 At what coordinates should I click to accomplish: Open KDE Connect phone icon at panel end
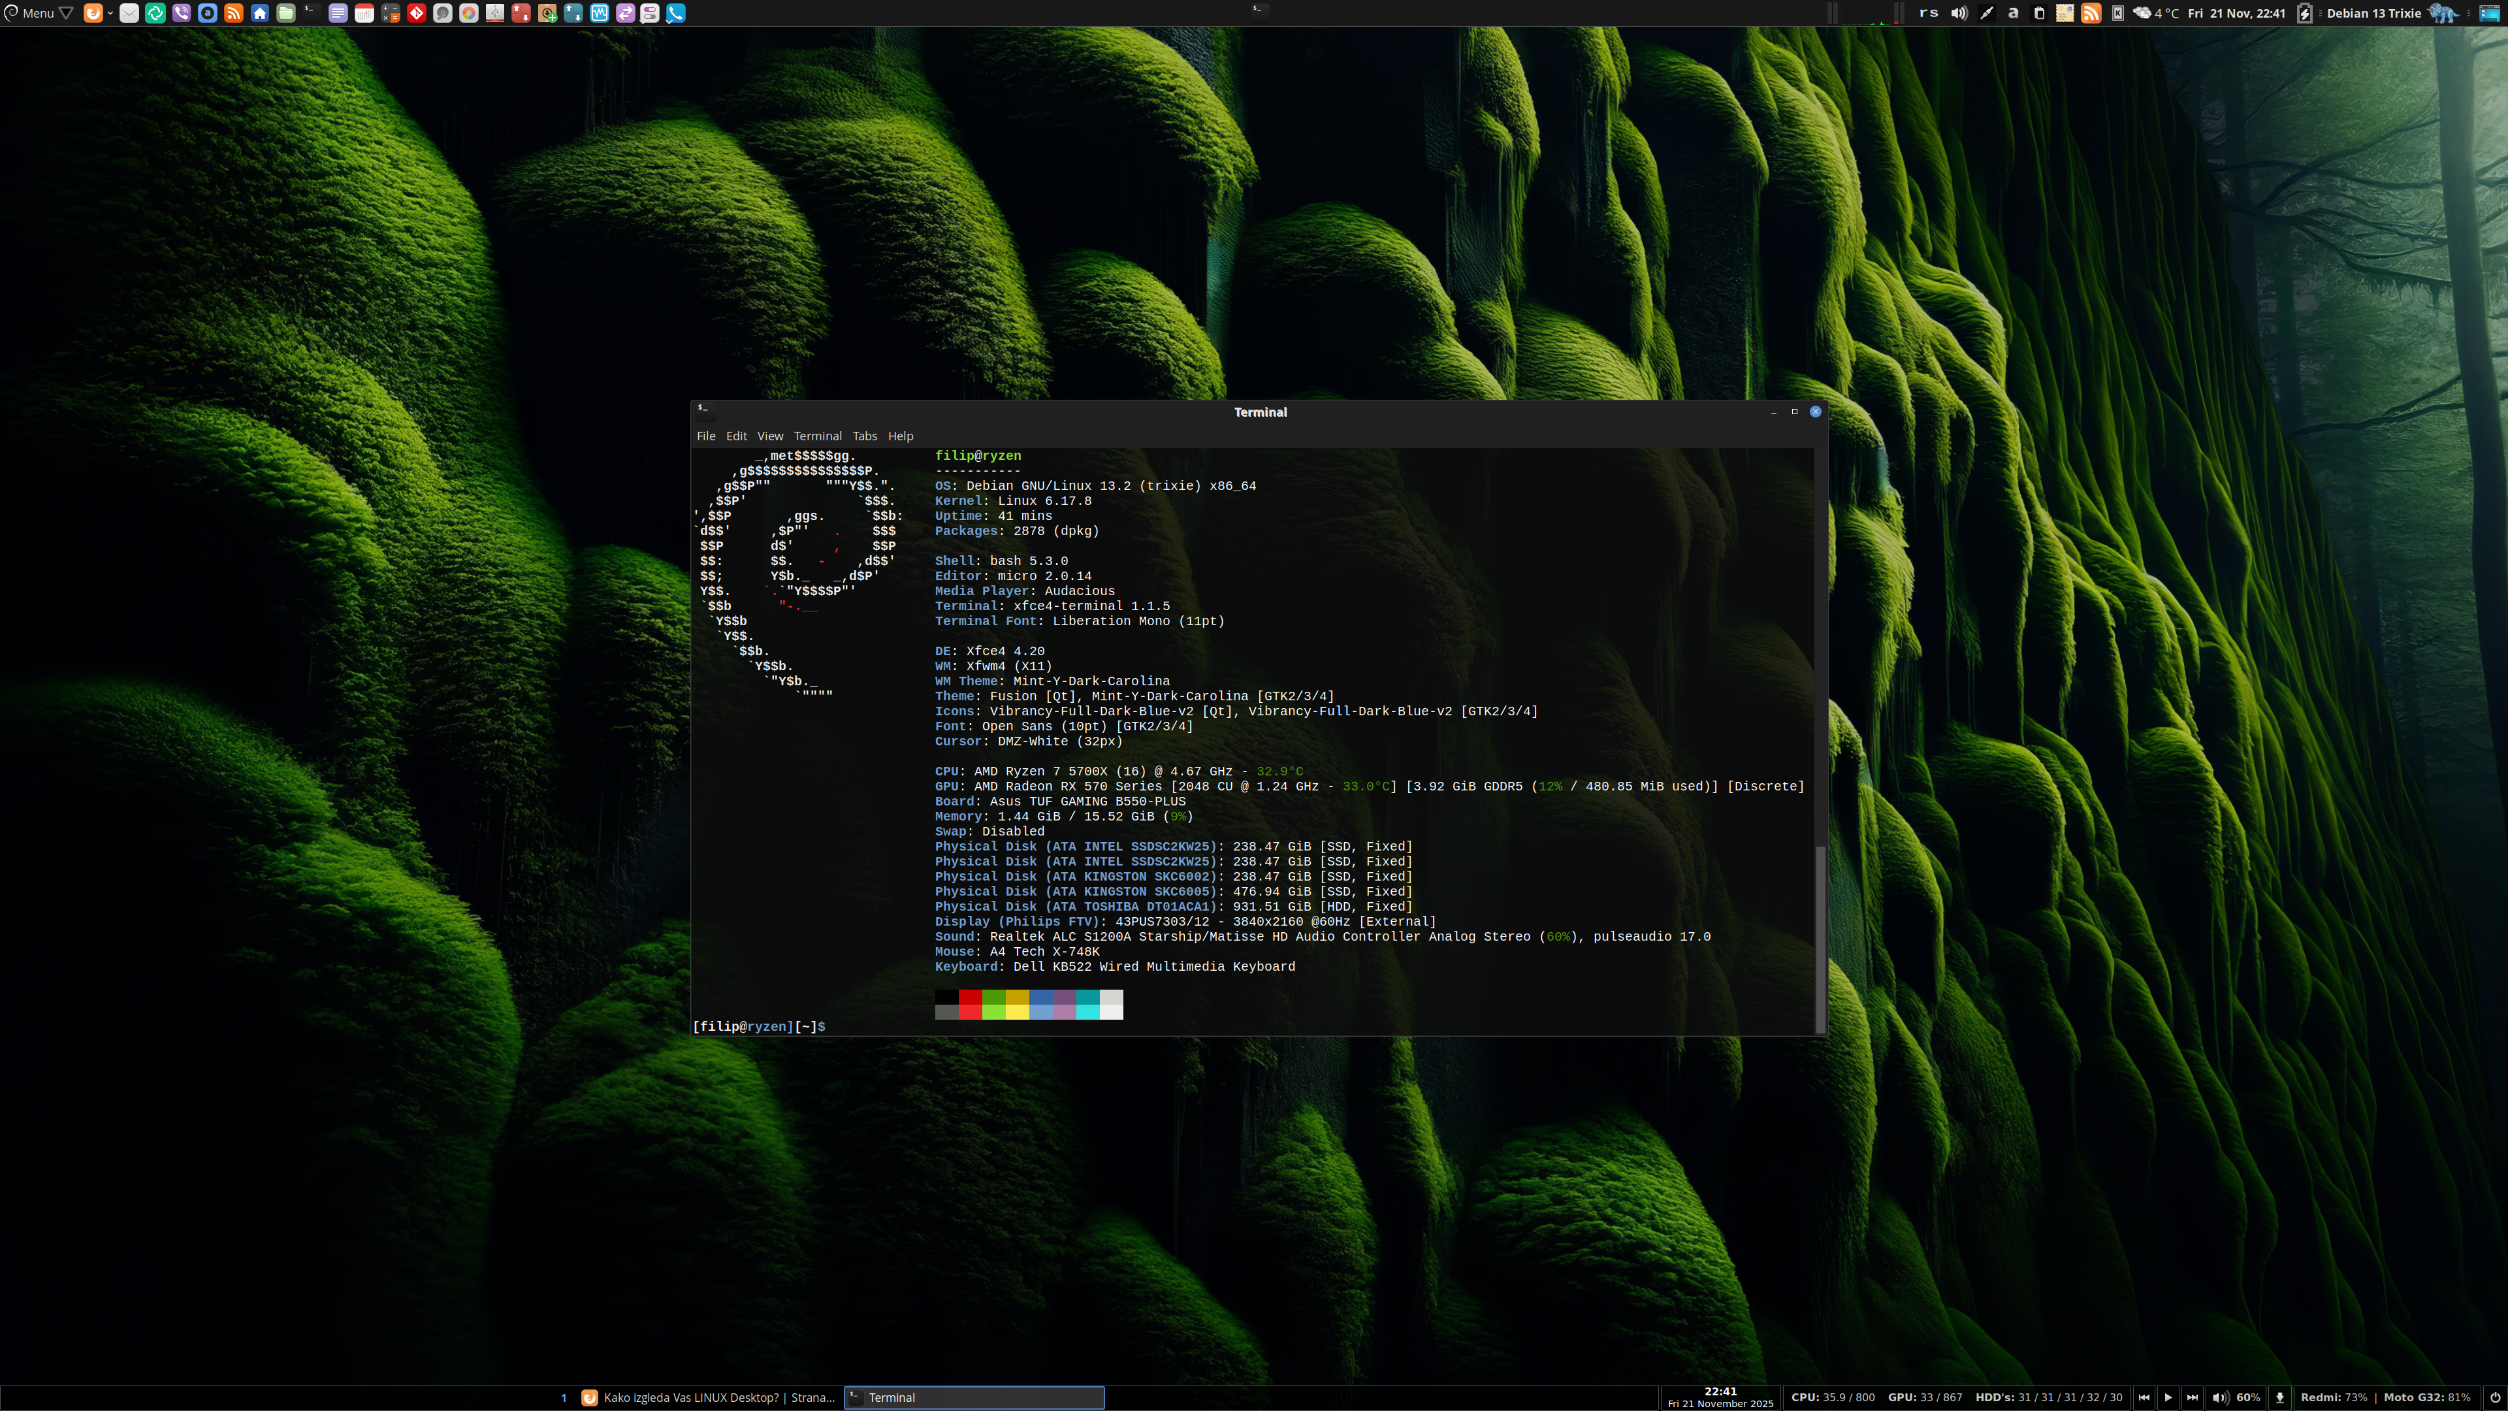pos(678,12)
